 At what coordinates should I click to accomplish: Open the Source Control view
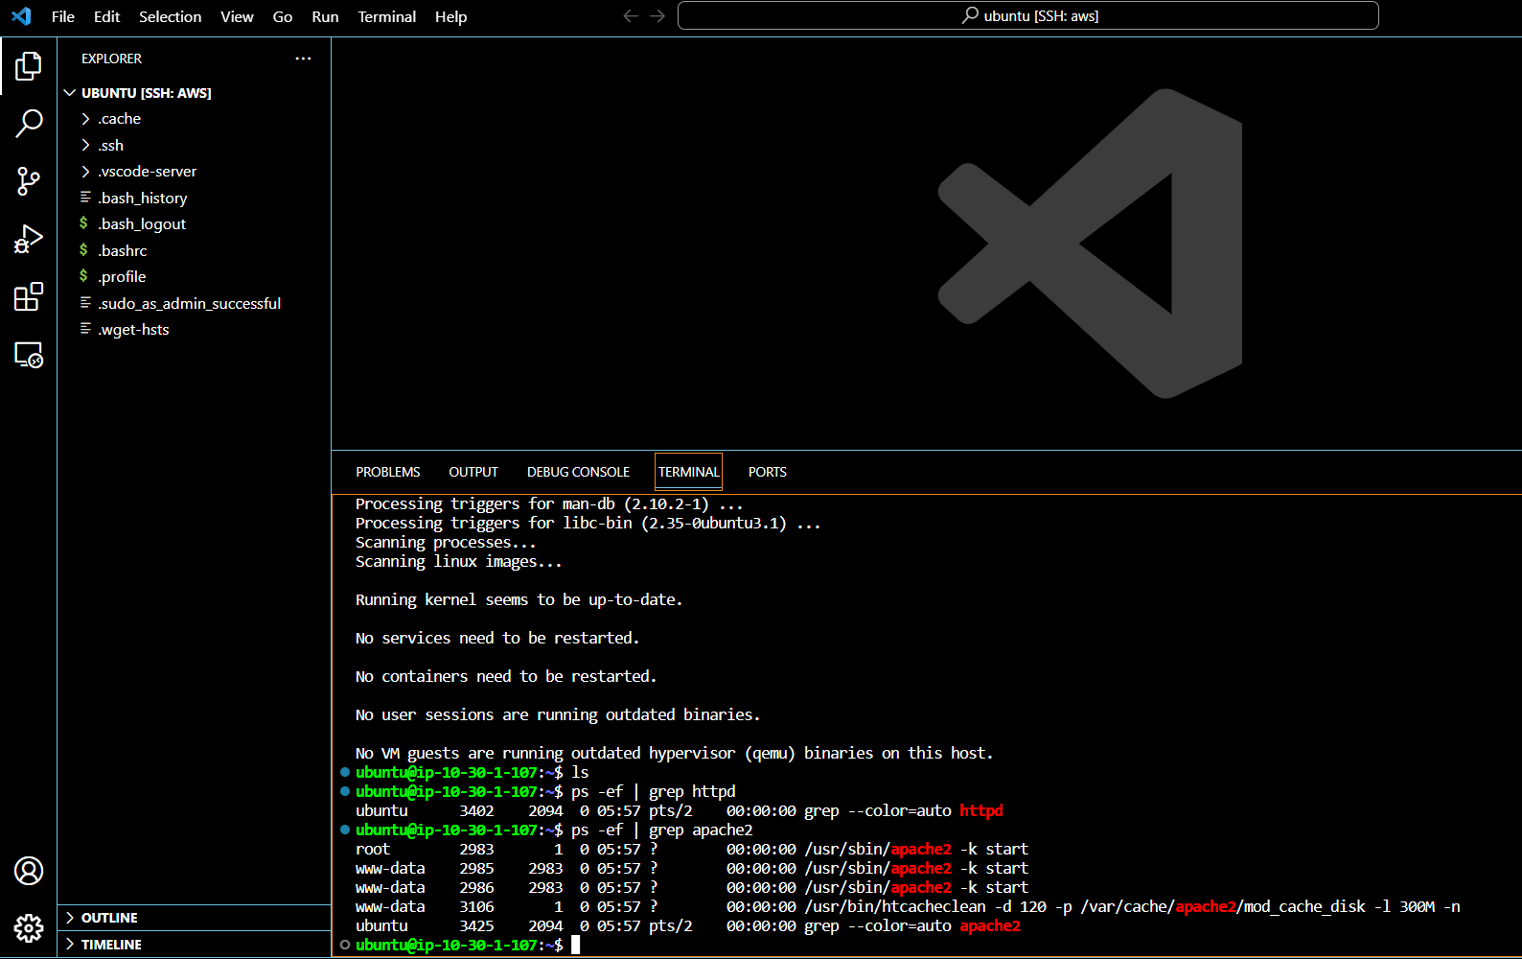coord(29,181)
